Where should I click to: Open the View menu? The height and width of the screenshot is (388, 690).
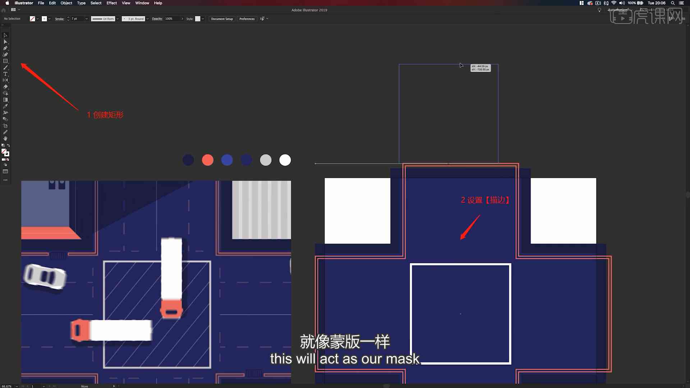tap(126, 3)
